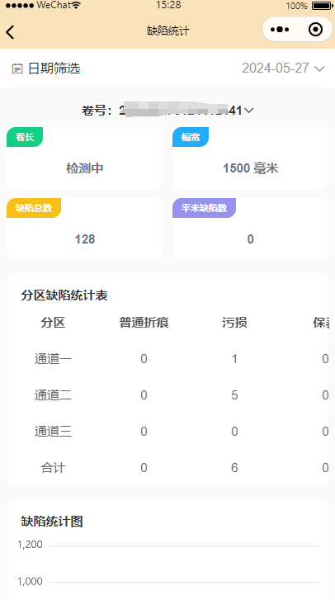335x600 pixels.
Task: Click 污损 value 0 in 通道三 row
Action: [x=234, y=432]
